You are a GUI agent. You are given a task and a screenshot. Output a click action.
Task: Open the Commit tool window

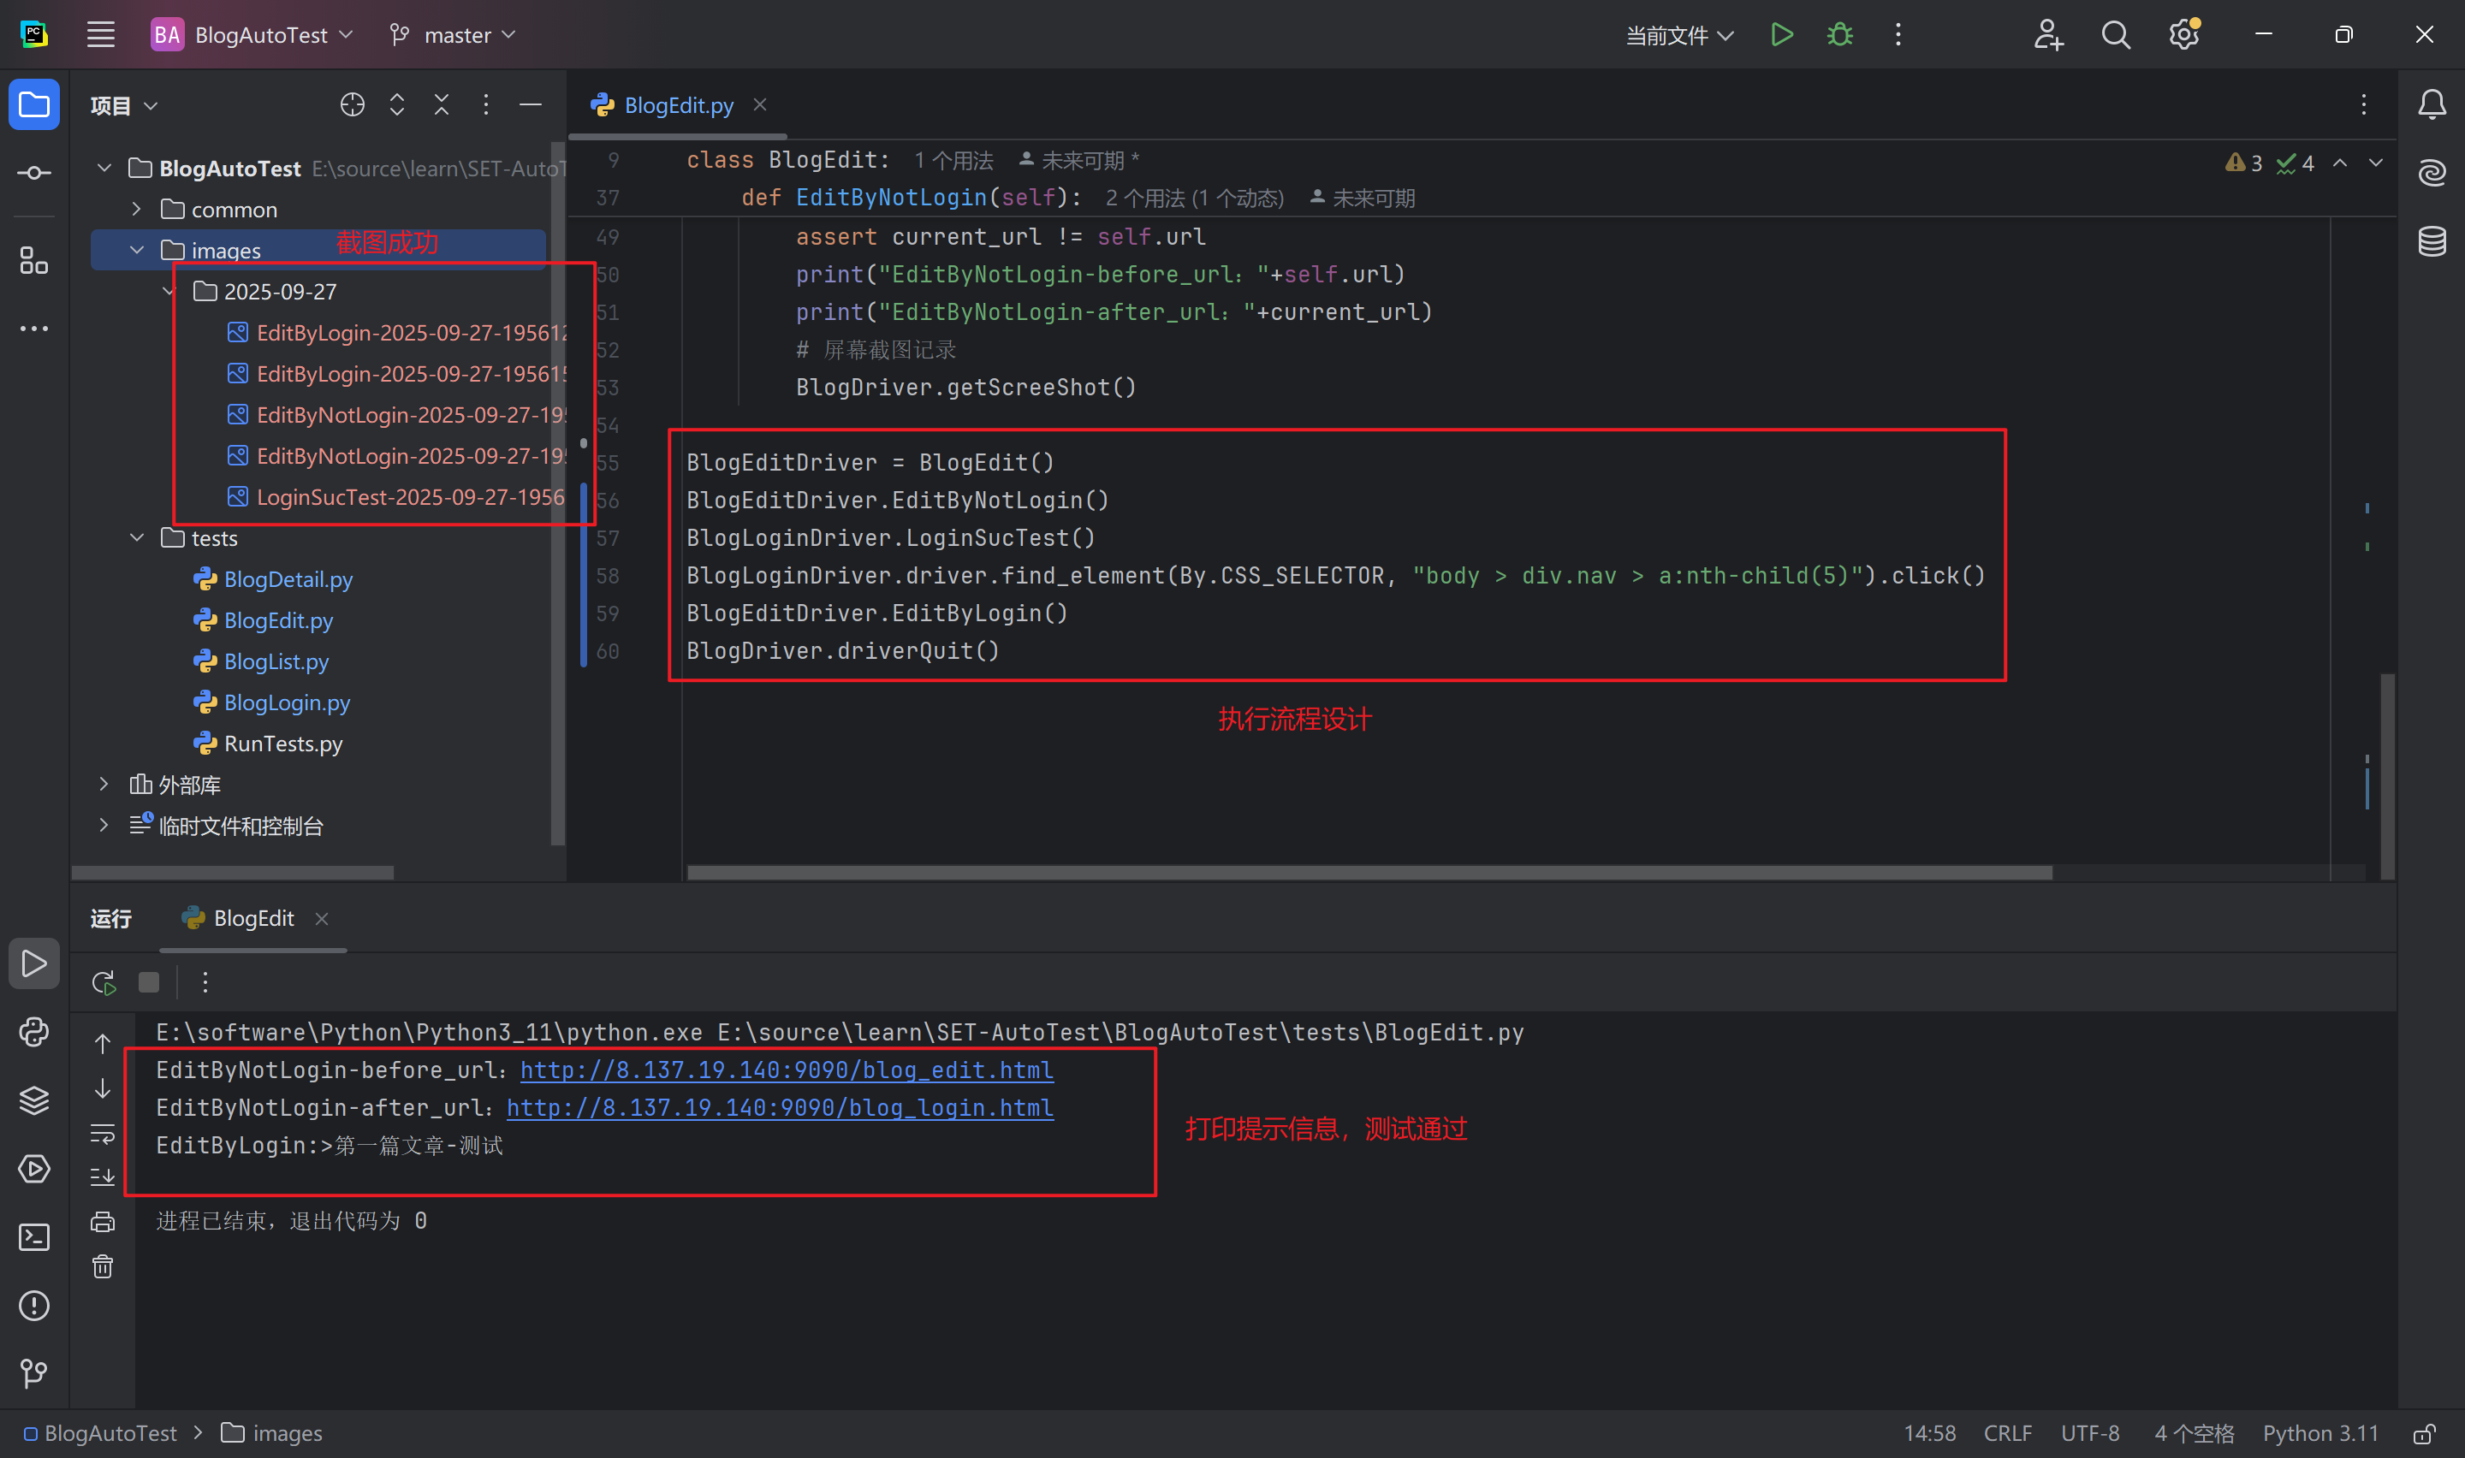pos(34,173)
